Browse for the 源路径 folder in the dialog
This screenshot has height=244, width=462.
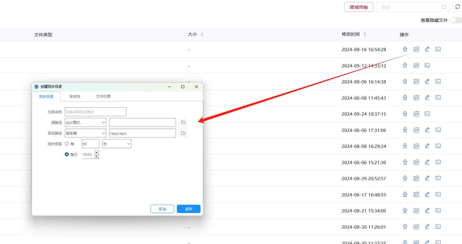click(x=183, y=123)
